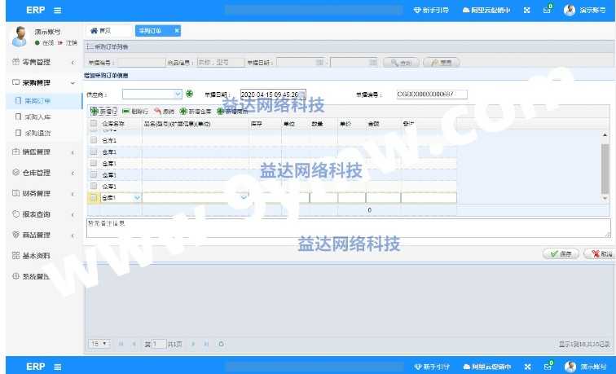This screenshot has width=616, height=374.
Task: Click 新增商品 to add a product
Action: (232, 112)
